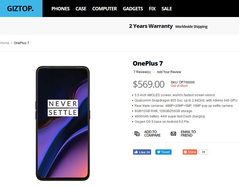Click Add Your Review link
Viewport: 239px width, 186px height.
169,72
